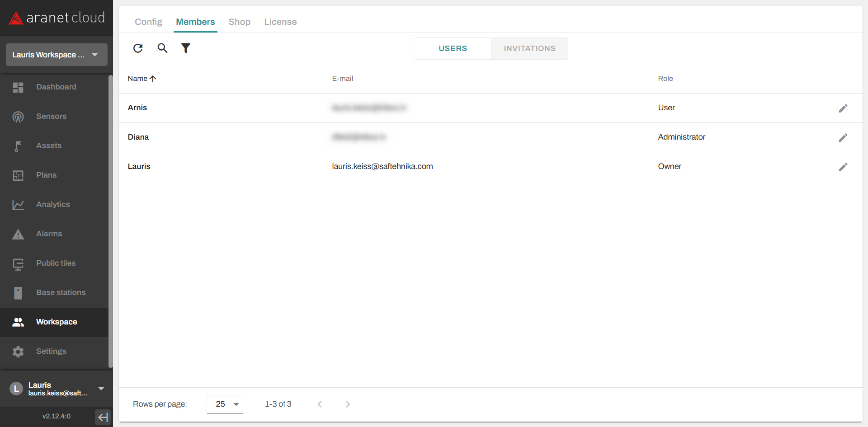Viewport: 868px width, 427px height.
Task: Select the Users toggle button
Action: (453, 49)
